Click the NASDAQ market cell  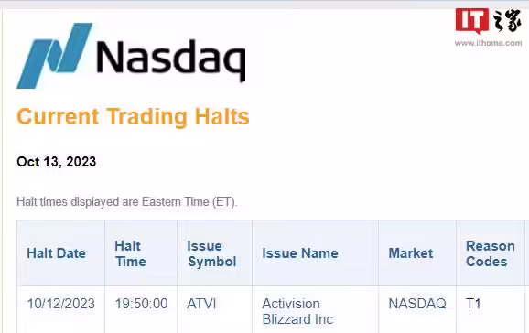tap(417, 304)
